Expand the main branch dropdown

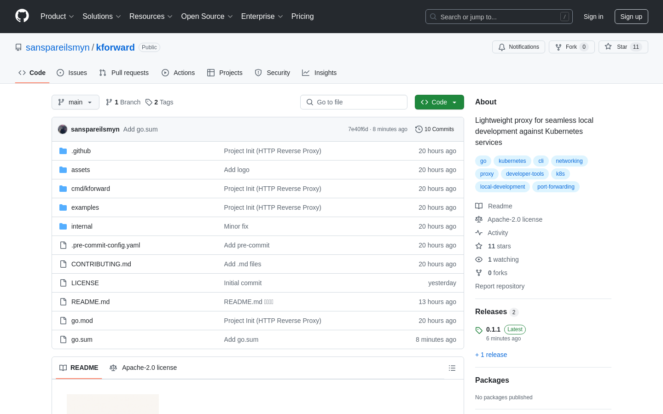tap(76, 102)
